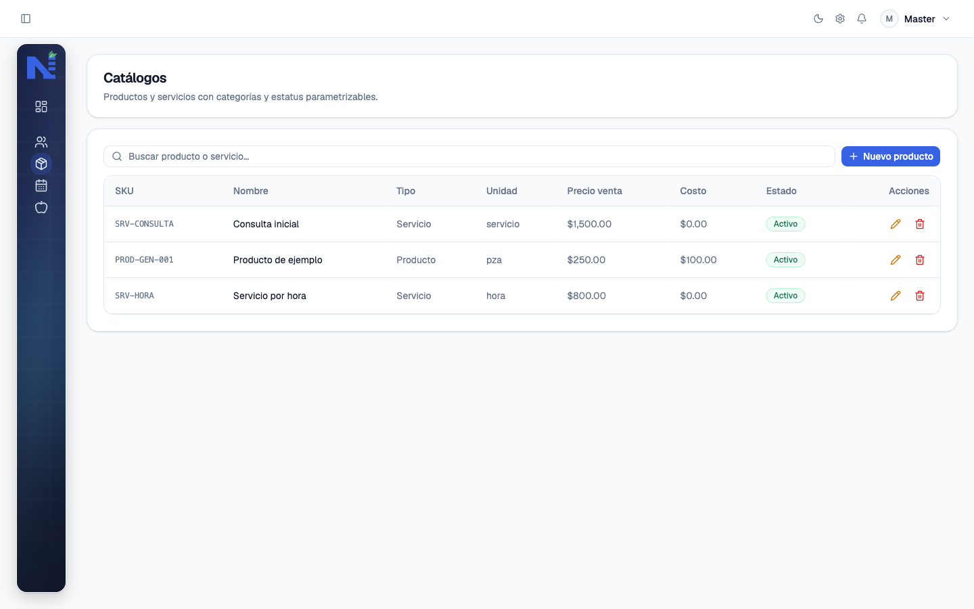Click the search magnifier icon
The image size is (974, 609).
click(x=117, y=156)
